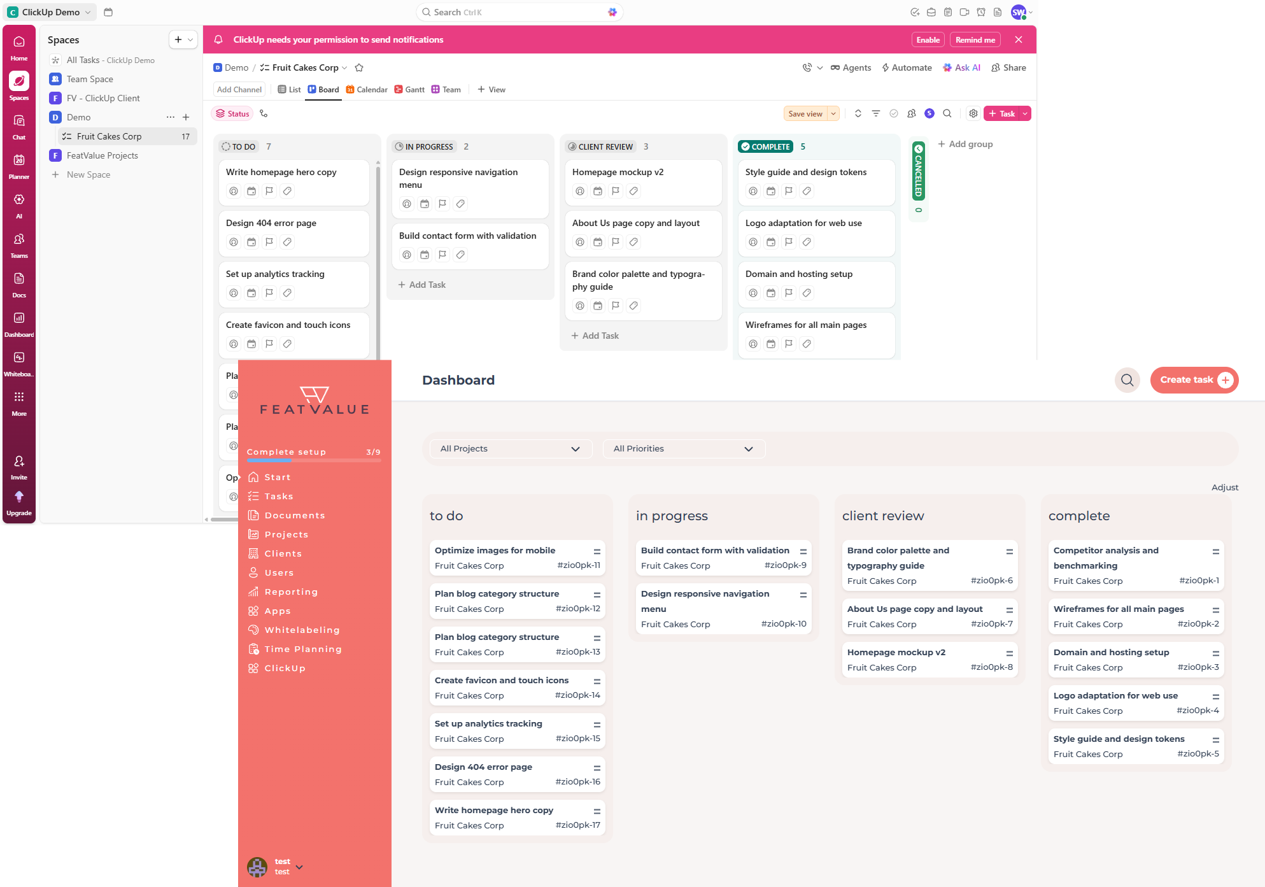The image size is (1265, 887).
Task: Click the board's horizontal scrollbar at the bottom
Action: [224, 520]
